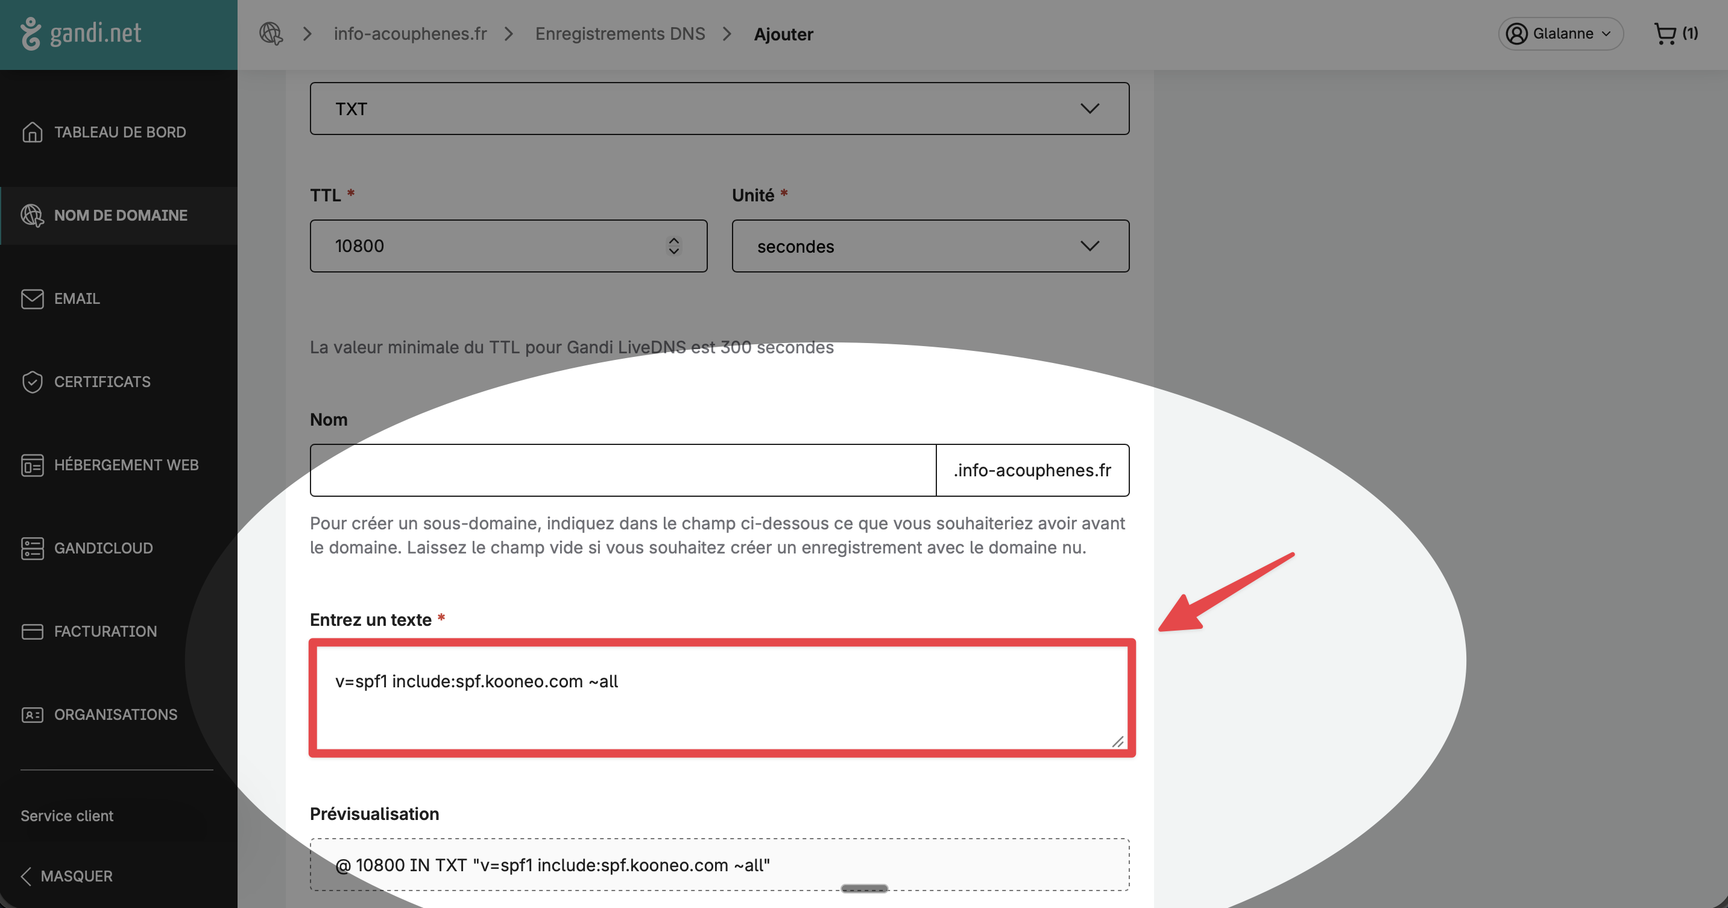The image size is (1728, 908).
Task: Open Tableau de bord home icon
Action: (32, 132)
